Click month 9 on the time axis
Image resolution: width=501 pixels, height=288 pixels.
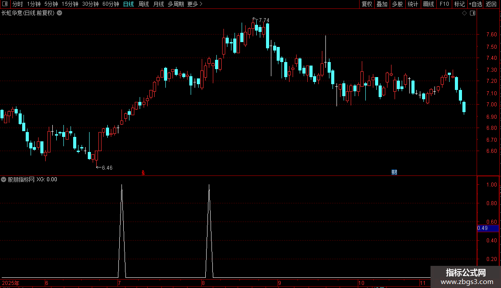(280, 283)
